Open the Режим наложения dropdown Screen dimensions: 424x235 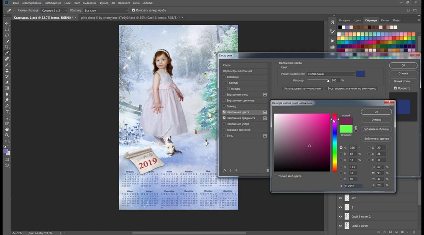coord(331,74)
